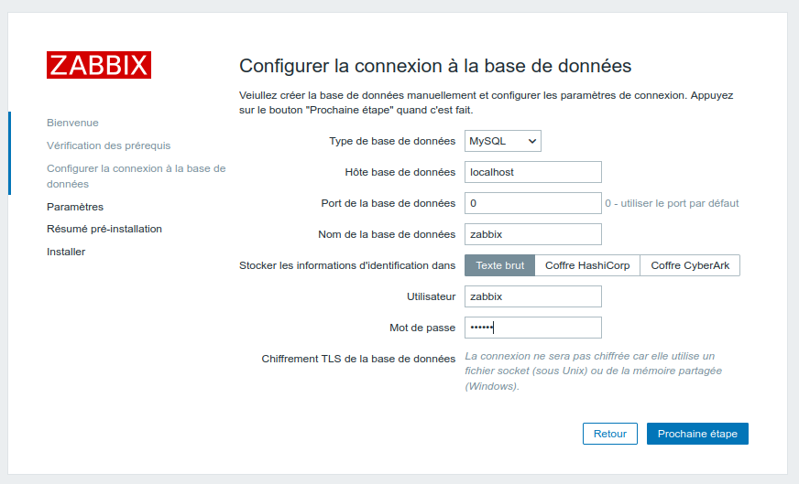Click the 'Utilisateur' label
Viewport: 799px width, 484px height.
pyautogui.click(x=431, y=296)
